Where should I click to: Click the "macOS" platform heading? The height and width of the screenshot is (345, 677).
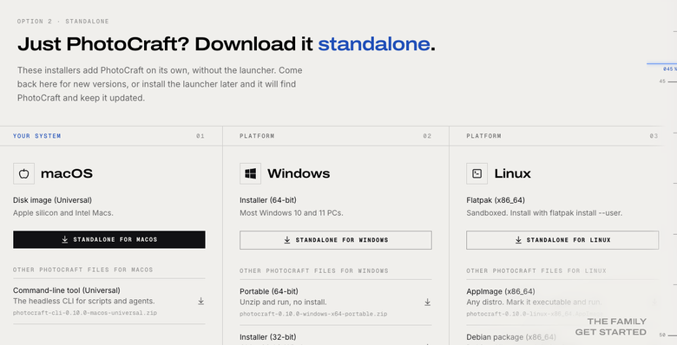(x=67, y=173)
